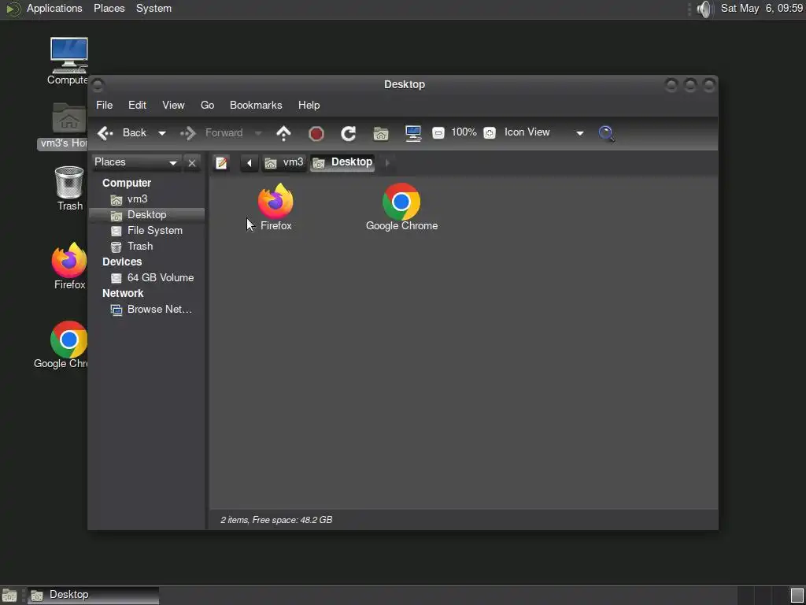Open the File menu
The height and width of the screenshot is (605, 806).
pyautogui.click(x=105, y=105)
